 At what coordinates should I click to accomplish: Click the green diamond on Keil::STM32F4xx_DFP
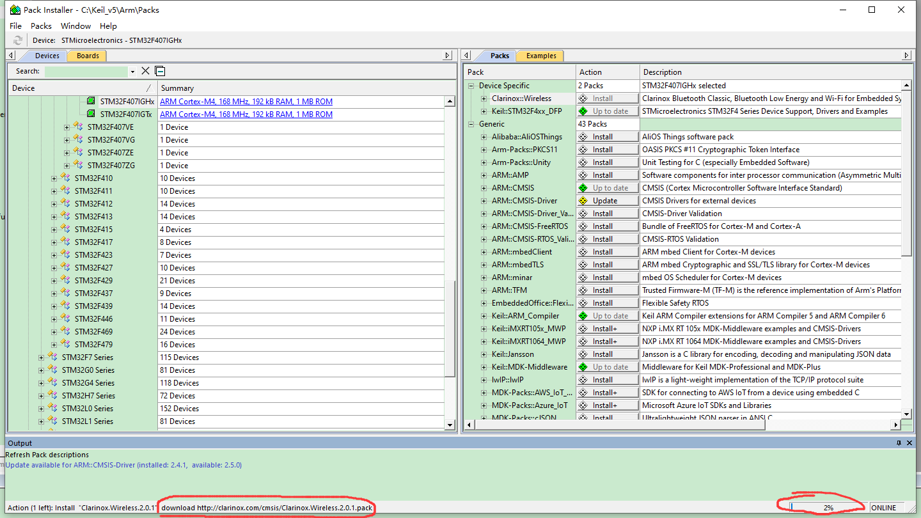click(x=583, y=111)
